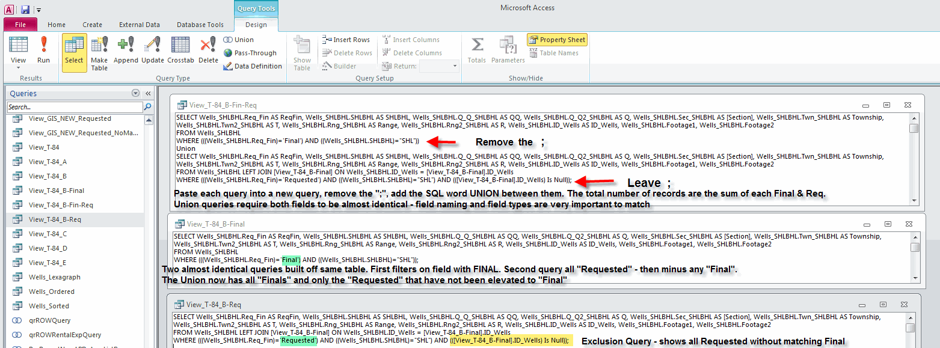This screenshot has width=940, height=348.
Task: Click the Totals sigma icon
Action: tap(477, 49)
